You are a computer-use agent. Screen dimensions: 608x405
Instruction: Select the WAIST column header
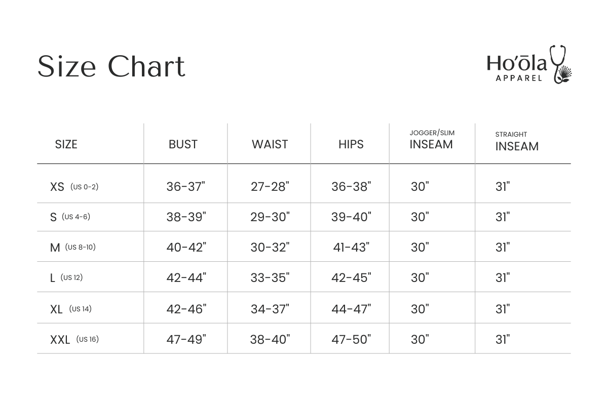click(x=270, y=144)
